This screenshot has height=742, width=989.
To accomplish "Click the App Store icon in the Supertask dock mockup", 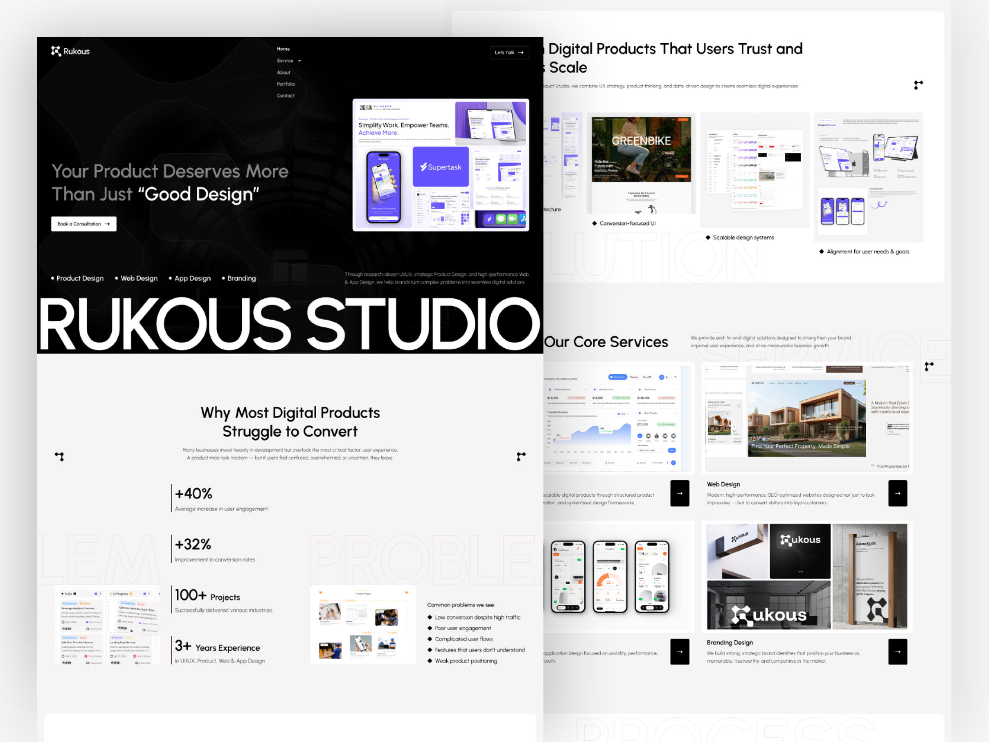I will [x=524, y=219].
